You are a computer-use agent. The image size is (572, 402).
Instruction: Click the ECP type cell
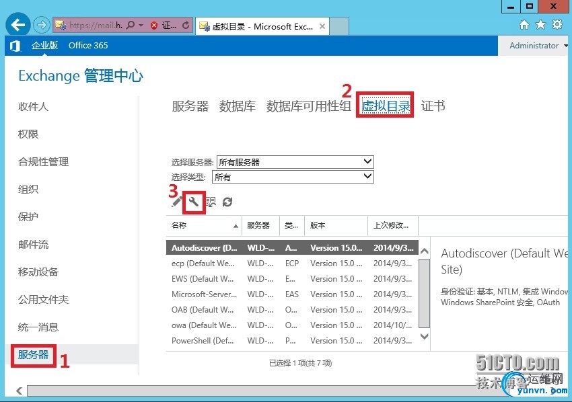tap(292, 263)
